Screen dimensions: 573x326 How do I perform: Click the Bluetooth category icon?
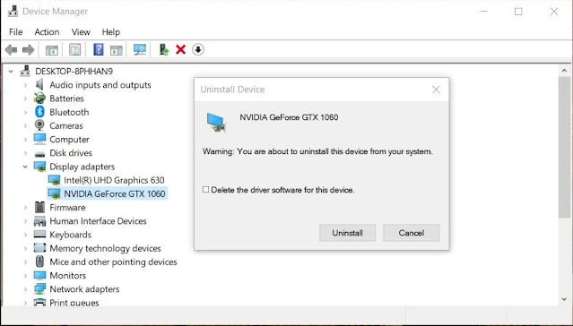click(39, 112)
